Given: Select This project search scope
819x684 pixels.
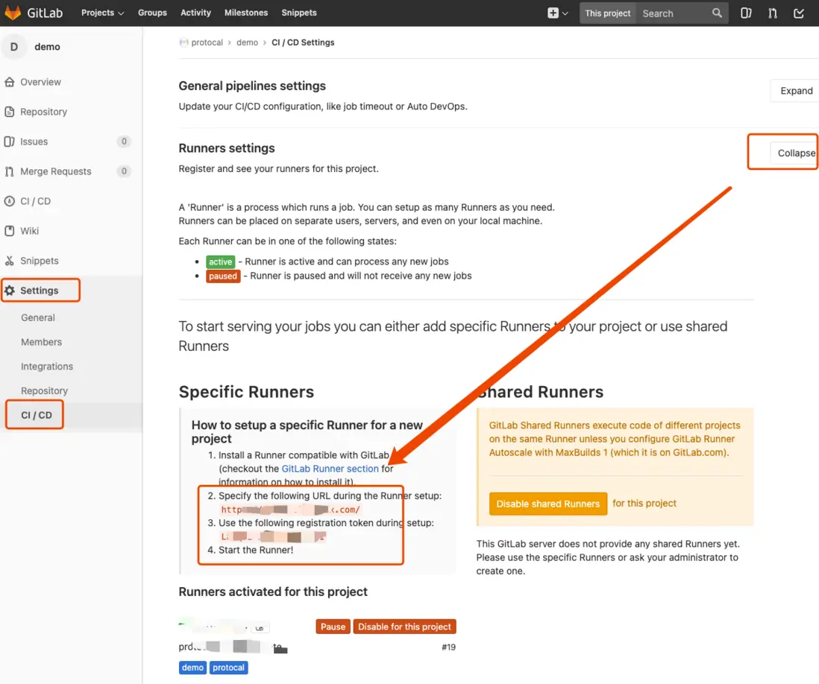Looking at the screenshot, I should tap(607, 13).
